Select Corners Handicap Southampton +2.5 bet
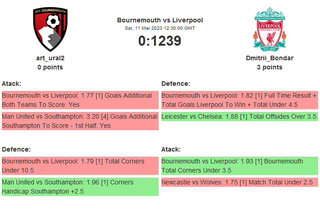The height and width of the screenshot is (210, 320). [80, 187]
